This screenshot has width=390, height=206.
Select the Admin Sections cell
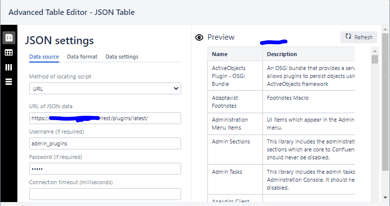(x=235, y=149)
